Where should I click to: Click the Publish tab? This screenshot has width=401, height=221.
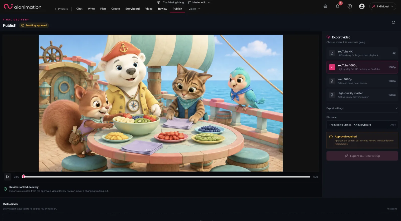coord(177,9)
